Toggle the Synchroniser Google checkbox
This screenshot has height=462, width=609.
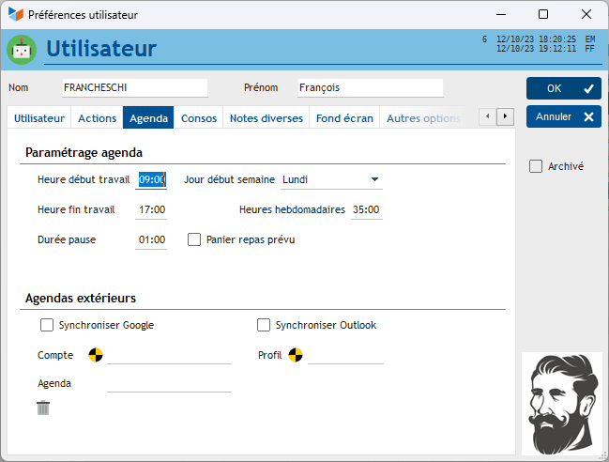(47, 325)
